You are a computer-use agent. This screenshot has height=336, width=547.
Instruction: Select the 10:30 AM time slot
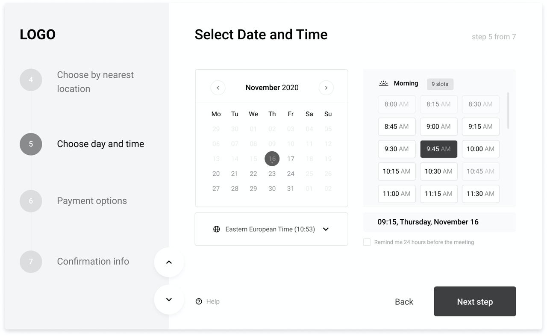pos(438,171)
